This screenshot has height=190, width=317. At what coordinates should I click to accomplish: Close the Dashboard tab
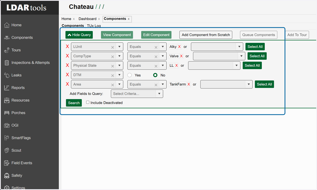99,19
